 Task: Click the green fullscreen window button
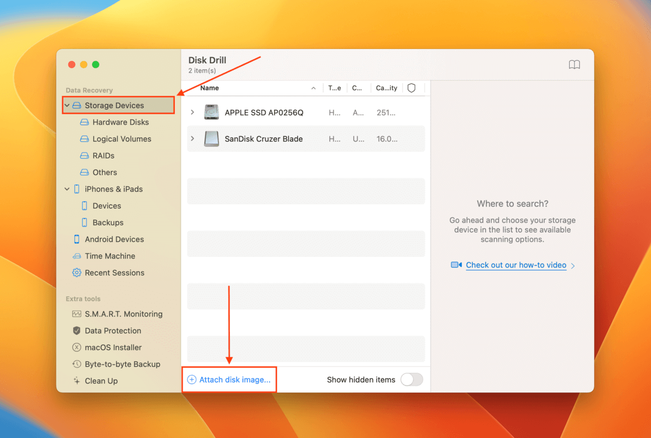[x=95, y=65]
